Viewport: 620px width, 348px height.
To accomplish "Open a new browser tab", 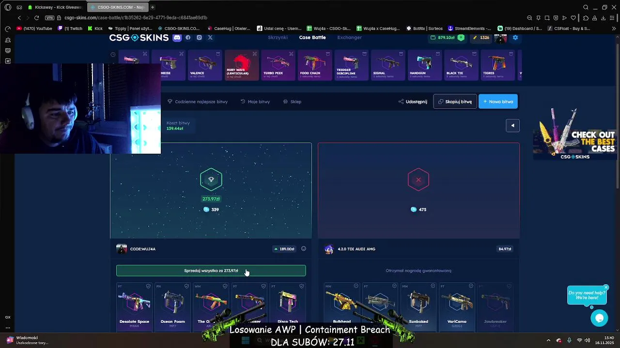I will point(152,7).
